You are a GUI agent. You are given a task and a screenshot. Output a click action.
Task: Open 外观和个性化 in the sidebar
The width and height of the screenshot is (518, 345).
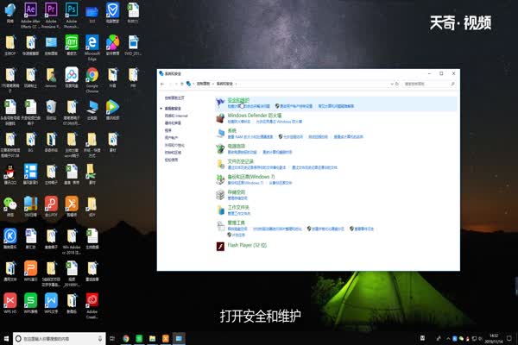point(174,145)
